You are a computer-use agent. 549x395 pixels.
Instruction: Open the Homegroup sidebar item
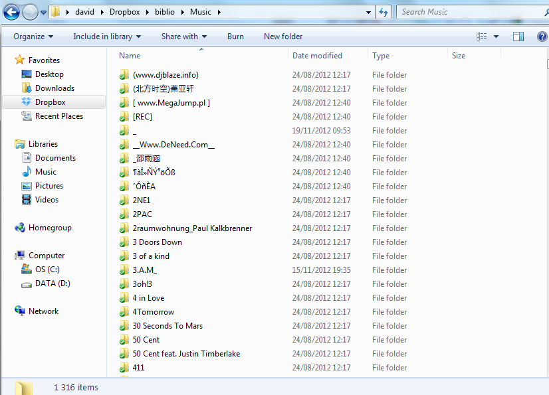click(49, 228)
